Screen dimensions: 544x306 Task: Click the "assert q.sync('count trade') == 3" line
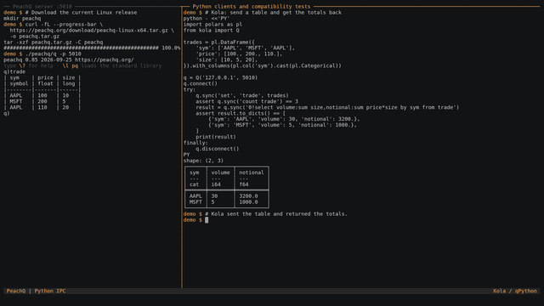(246, 101)
